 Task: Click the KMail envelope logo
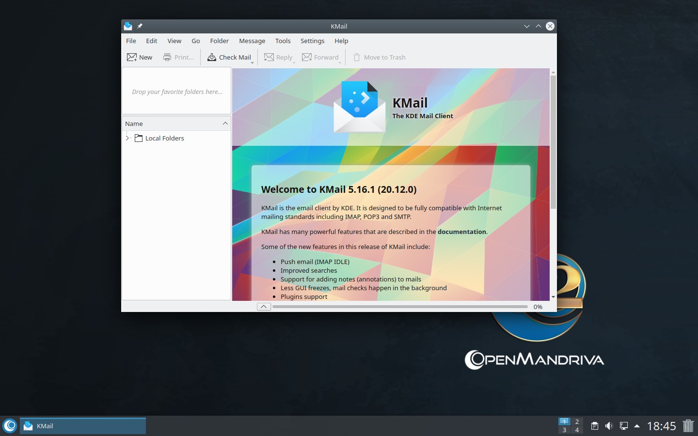[360, 107]
